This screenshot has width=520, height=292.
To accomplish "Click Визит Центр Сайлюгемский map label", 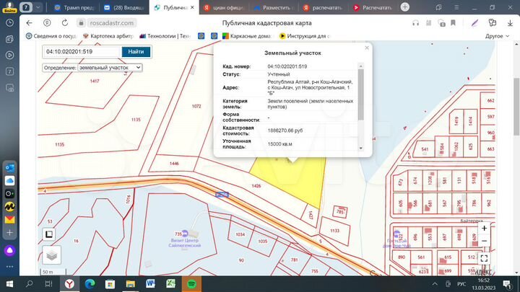I will pos(184,243).
